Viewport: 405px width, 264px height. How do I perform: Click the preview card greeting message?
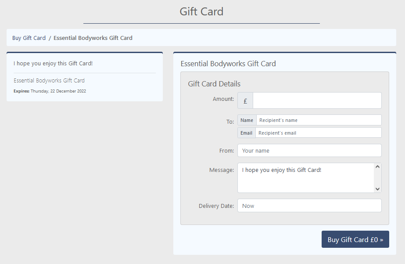(x=53, y=64)
